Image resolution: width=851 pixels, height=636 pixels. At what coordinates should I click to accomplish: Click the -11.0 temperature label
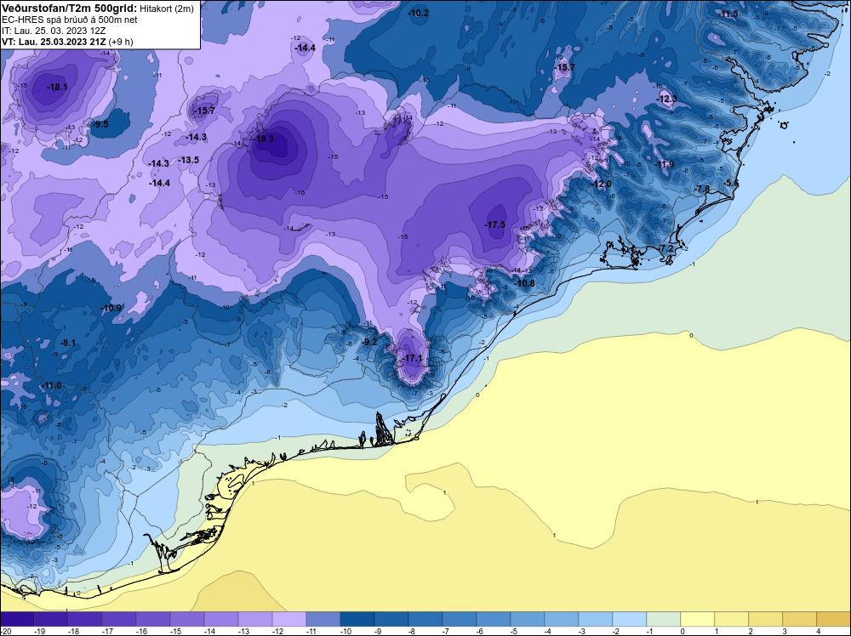coord(51,385)
